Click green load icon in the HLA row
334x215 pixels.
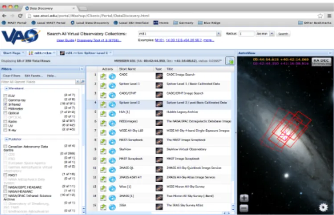103,114
